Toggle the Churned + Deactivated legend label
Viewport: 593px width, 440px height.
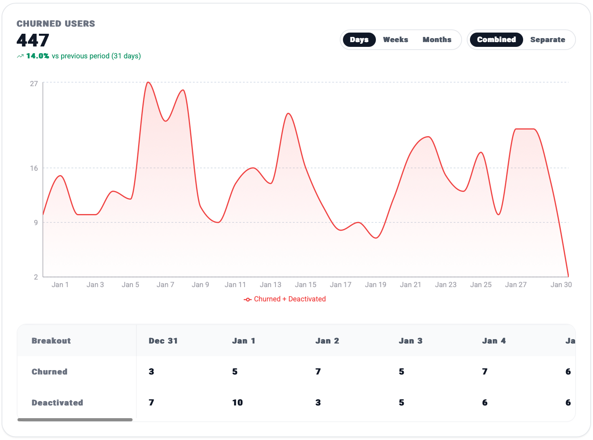coord(290,299)
